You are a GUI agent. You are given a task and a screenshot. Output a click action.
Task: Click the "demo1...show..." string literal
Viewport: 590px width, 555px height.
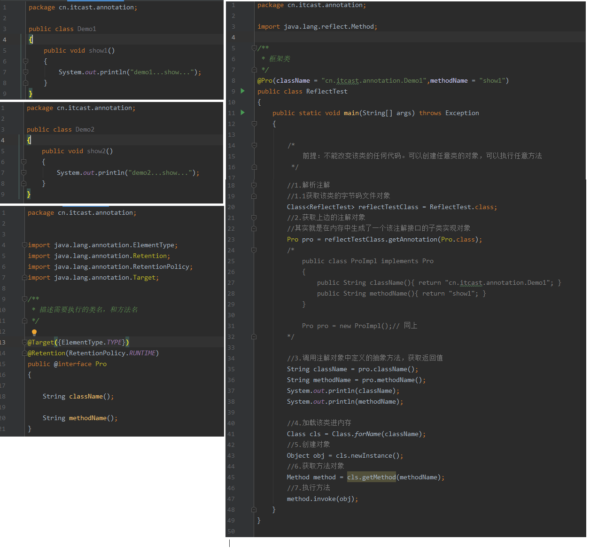[162, 72]
